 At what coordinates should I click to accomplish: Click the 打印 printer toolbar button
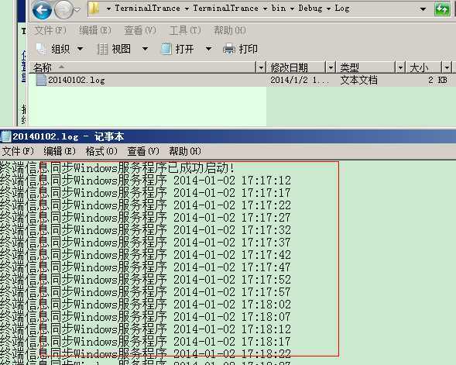pos(240,49)
